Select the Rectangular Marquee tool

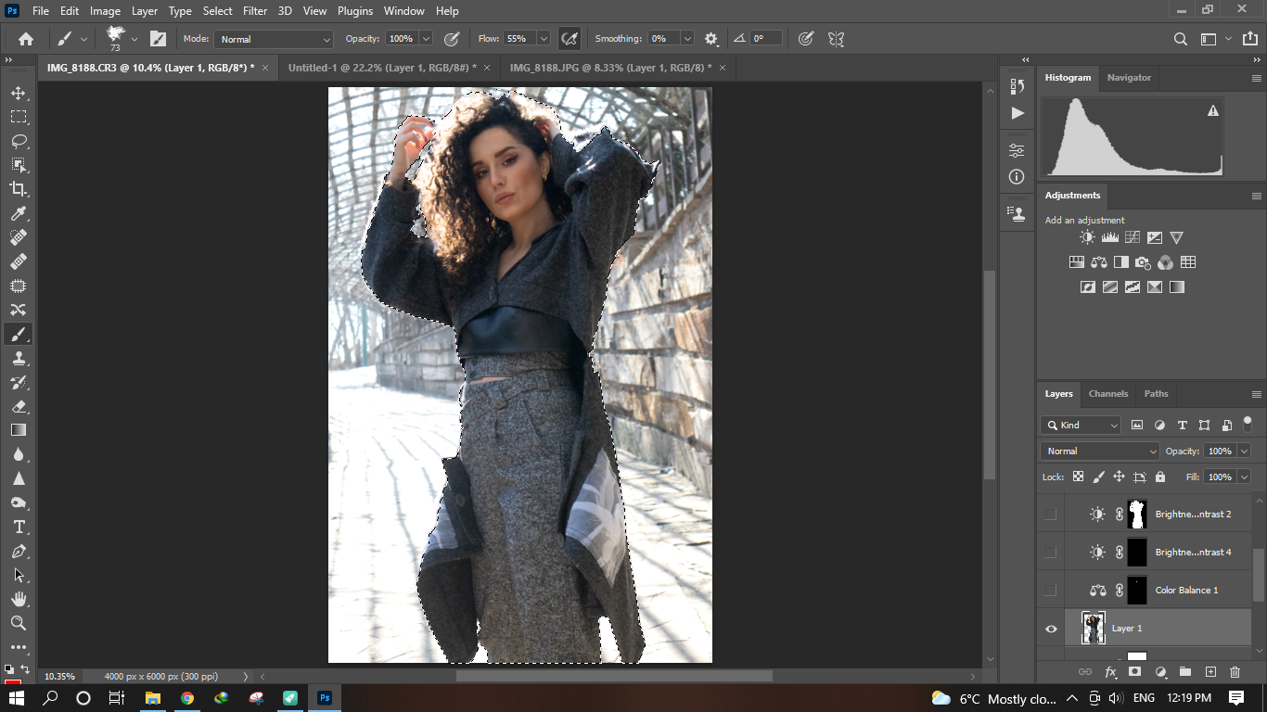[19, 117]
